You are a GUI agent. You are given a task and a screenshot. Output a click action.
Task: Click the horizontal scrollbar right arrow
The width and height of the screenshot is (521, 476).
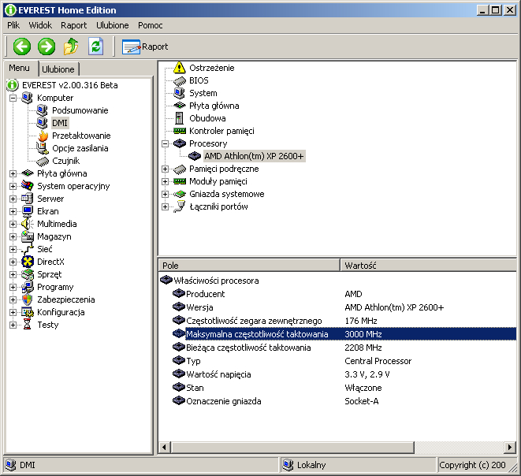coord(510,448)
